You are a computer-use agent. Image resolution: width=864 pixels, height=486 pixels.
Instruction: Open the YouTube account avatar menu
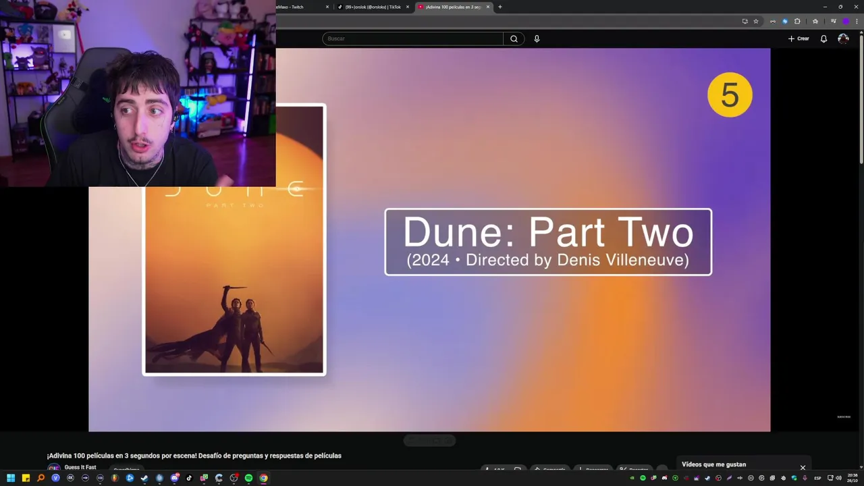[843, 38]
